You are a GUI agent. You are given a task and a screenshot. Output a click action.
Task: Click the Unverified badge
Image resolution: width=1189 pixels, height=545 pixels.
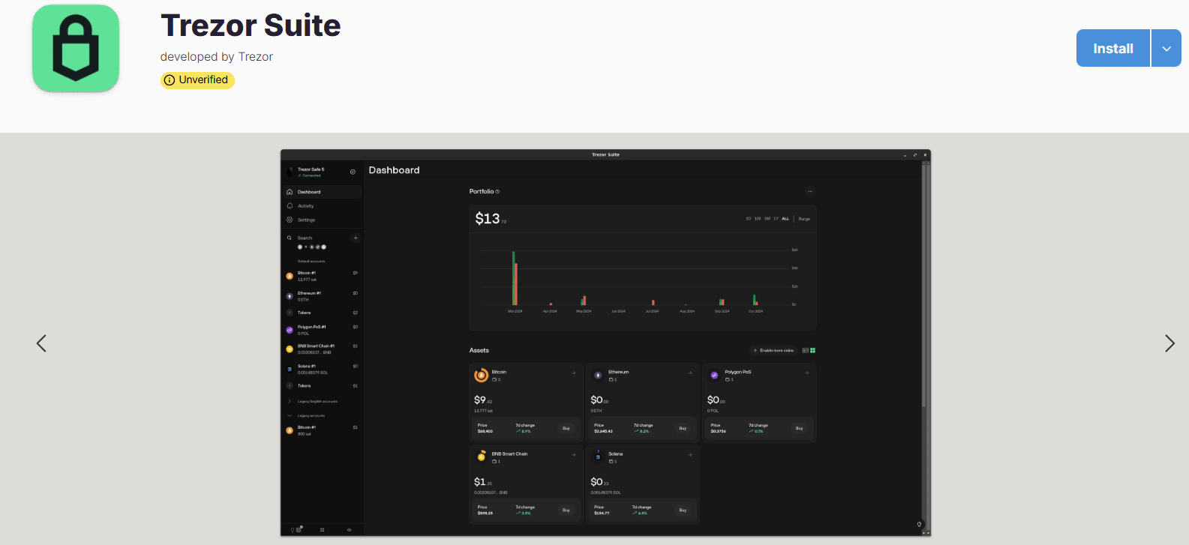pyautogui.click(x=197, y=80)
